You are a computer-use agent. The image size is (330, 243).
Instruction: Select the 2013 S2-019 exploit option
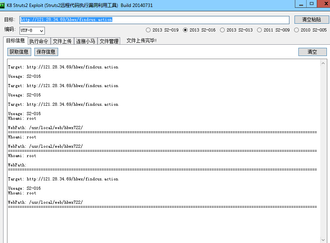click(162, 30)
